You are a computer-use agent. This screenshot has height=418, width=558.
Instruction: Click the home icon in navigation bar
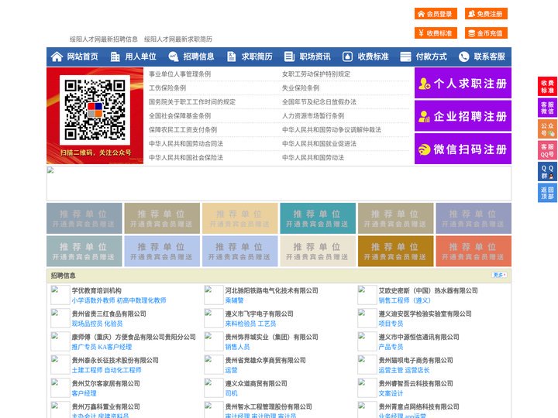pyautogui.click(x=57, y=57)
